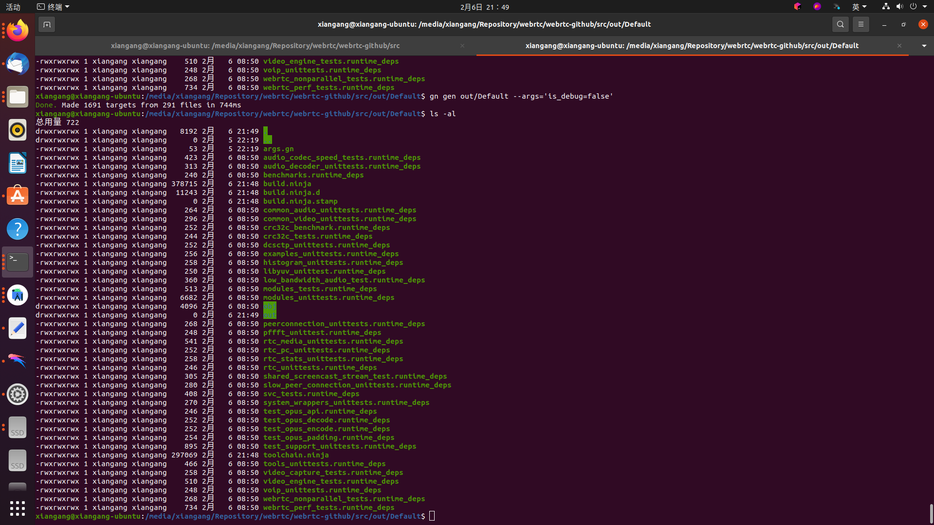The height and width of the screenshot is (525, 934).
Task: Click the 'ls -al' command text
Action: [443, 114]
